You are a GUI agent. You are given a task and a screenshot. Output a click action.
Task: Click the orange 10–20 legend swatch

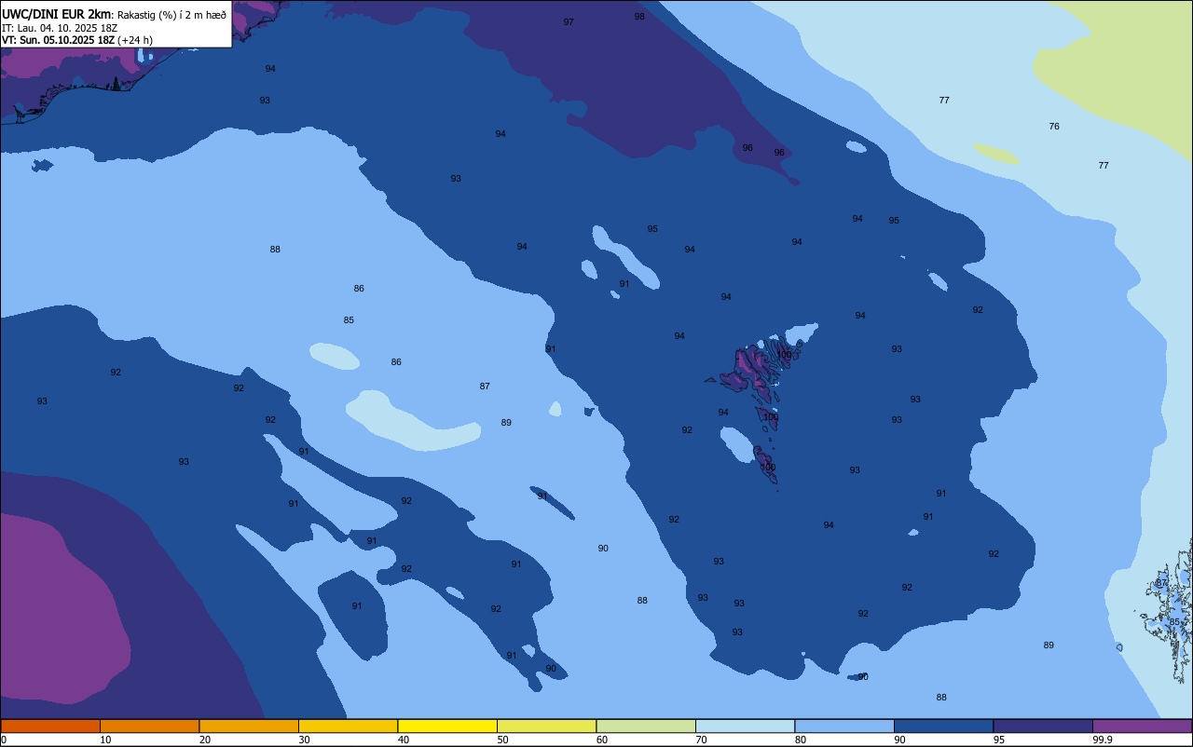click(149, 726)
